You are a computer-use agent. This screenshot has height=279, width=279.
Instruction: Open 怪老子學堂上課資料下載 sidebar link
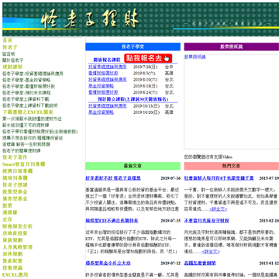26,99
